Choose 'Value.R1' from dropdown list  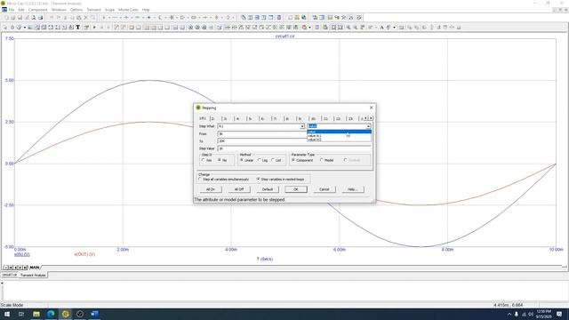pyautogui.click(x=339, y=136)
